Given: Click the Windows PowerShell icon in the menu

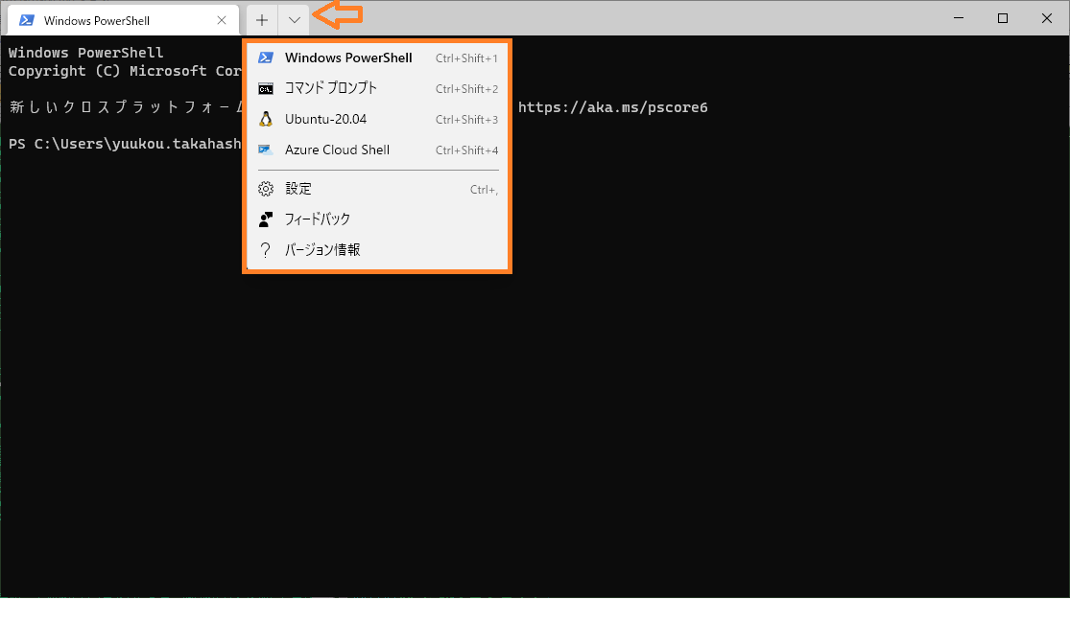Looking at the screenshot, I should [266, 58].
